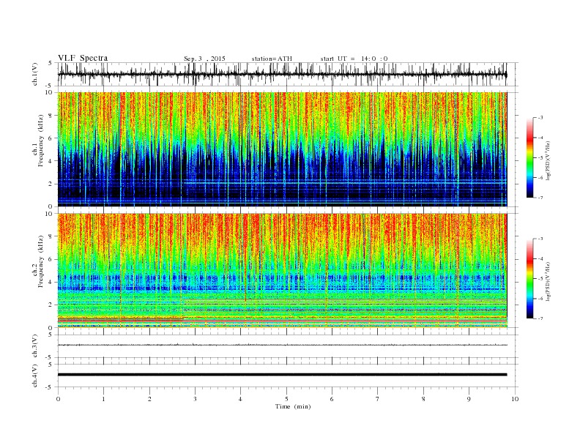Click the "-3" label on ch.1 colorbar
The image size is (580, 448).
click(540, 118)
